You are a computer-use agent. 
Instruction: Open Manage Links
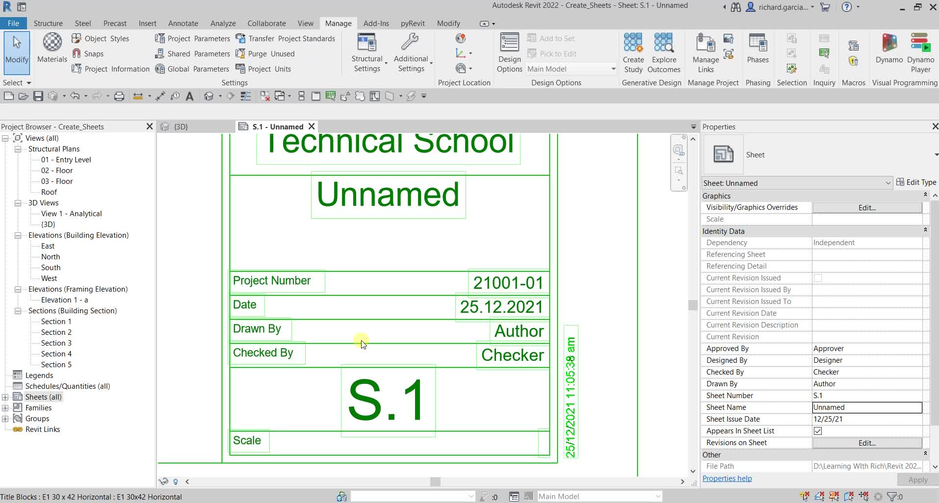click(705, 53)
